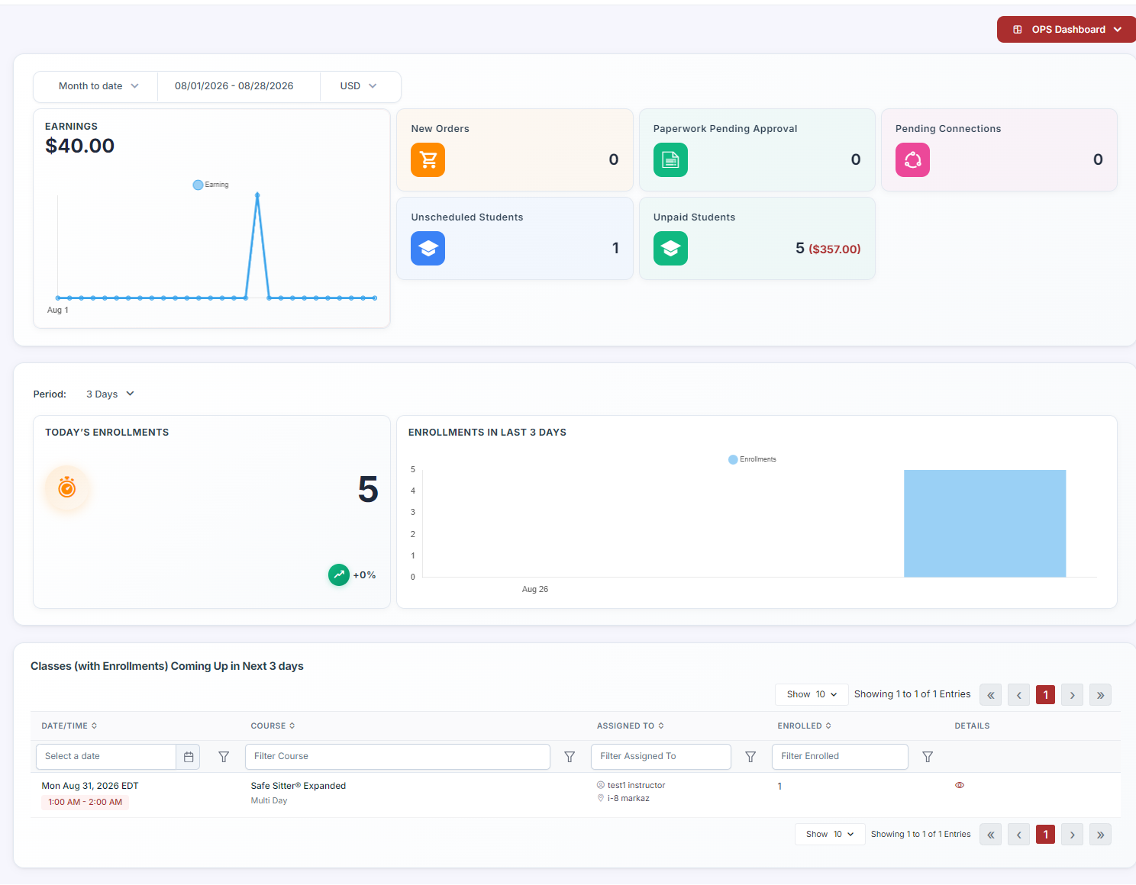Expand the Month to date selector
This screenshot has width=1136, height=885.
[x=98, y=86]
